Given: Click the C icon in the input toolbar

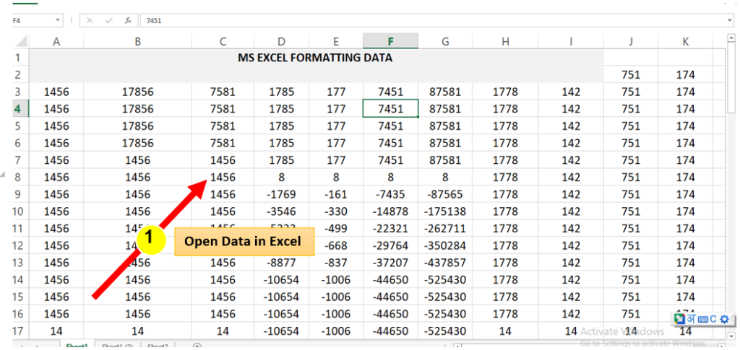Looking at the screenshot, I should click(x=713, y=319).
